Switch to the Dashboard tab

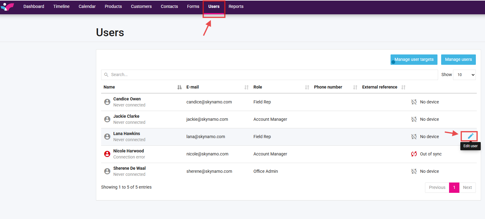[34, 6]
